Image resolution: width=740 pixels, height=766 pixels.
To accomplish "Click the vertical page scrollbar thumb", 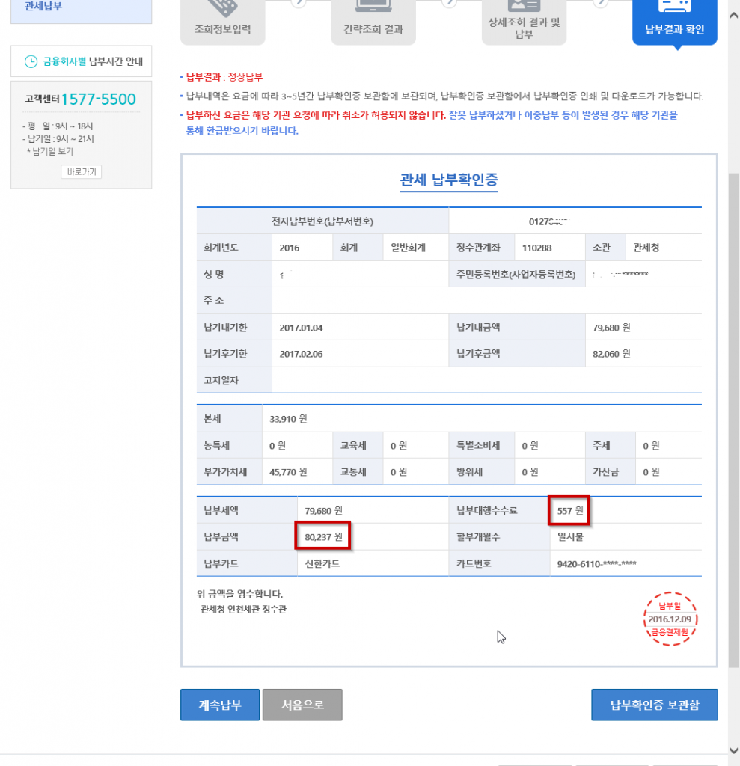I will pos(733,419).
